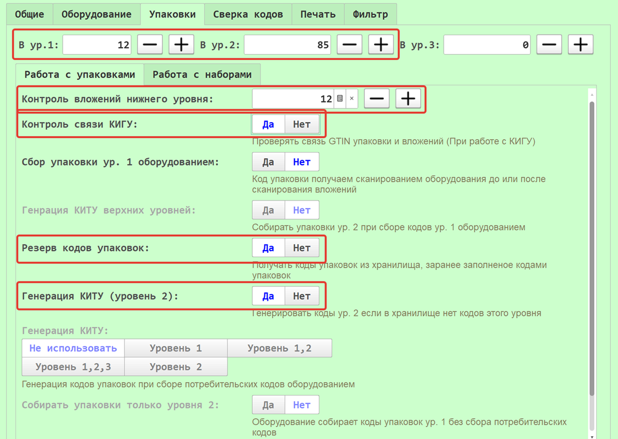Set Генерация КИТУ (уровень 2) to Да
This screenshot has height=439, width=618.
(x=268, y=296)
